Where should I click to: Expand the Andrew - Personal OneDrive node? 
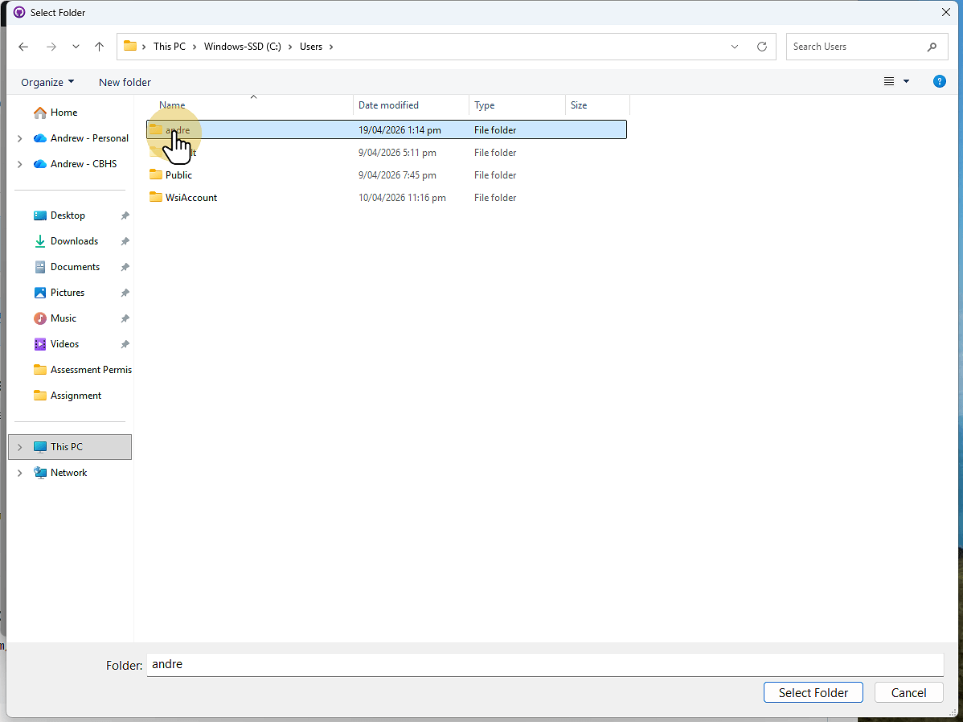(x=20, y=138)
